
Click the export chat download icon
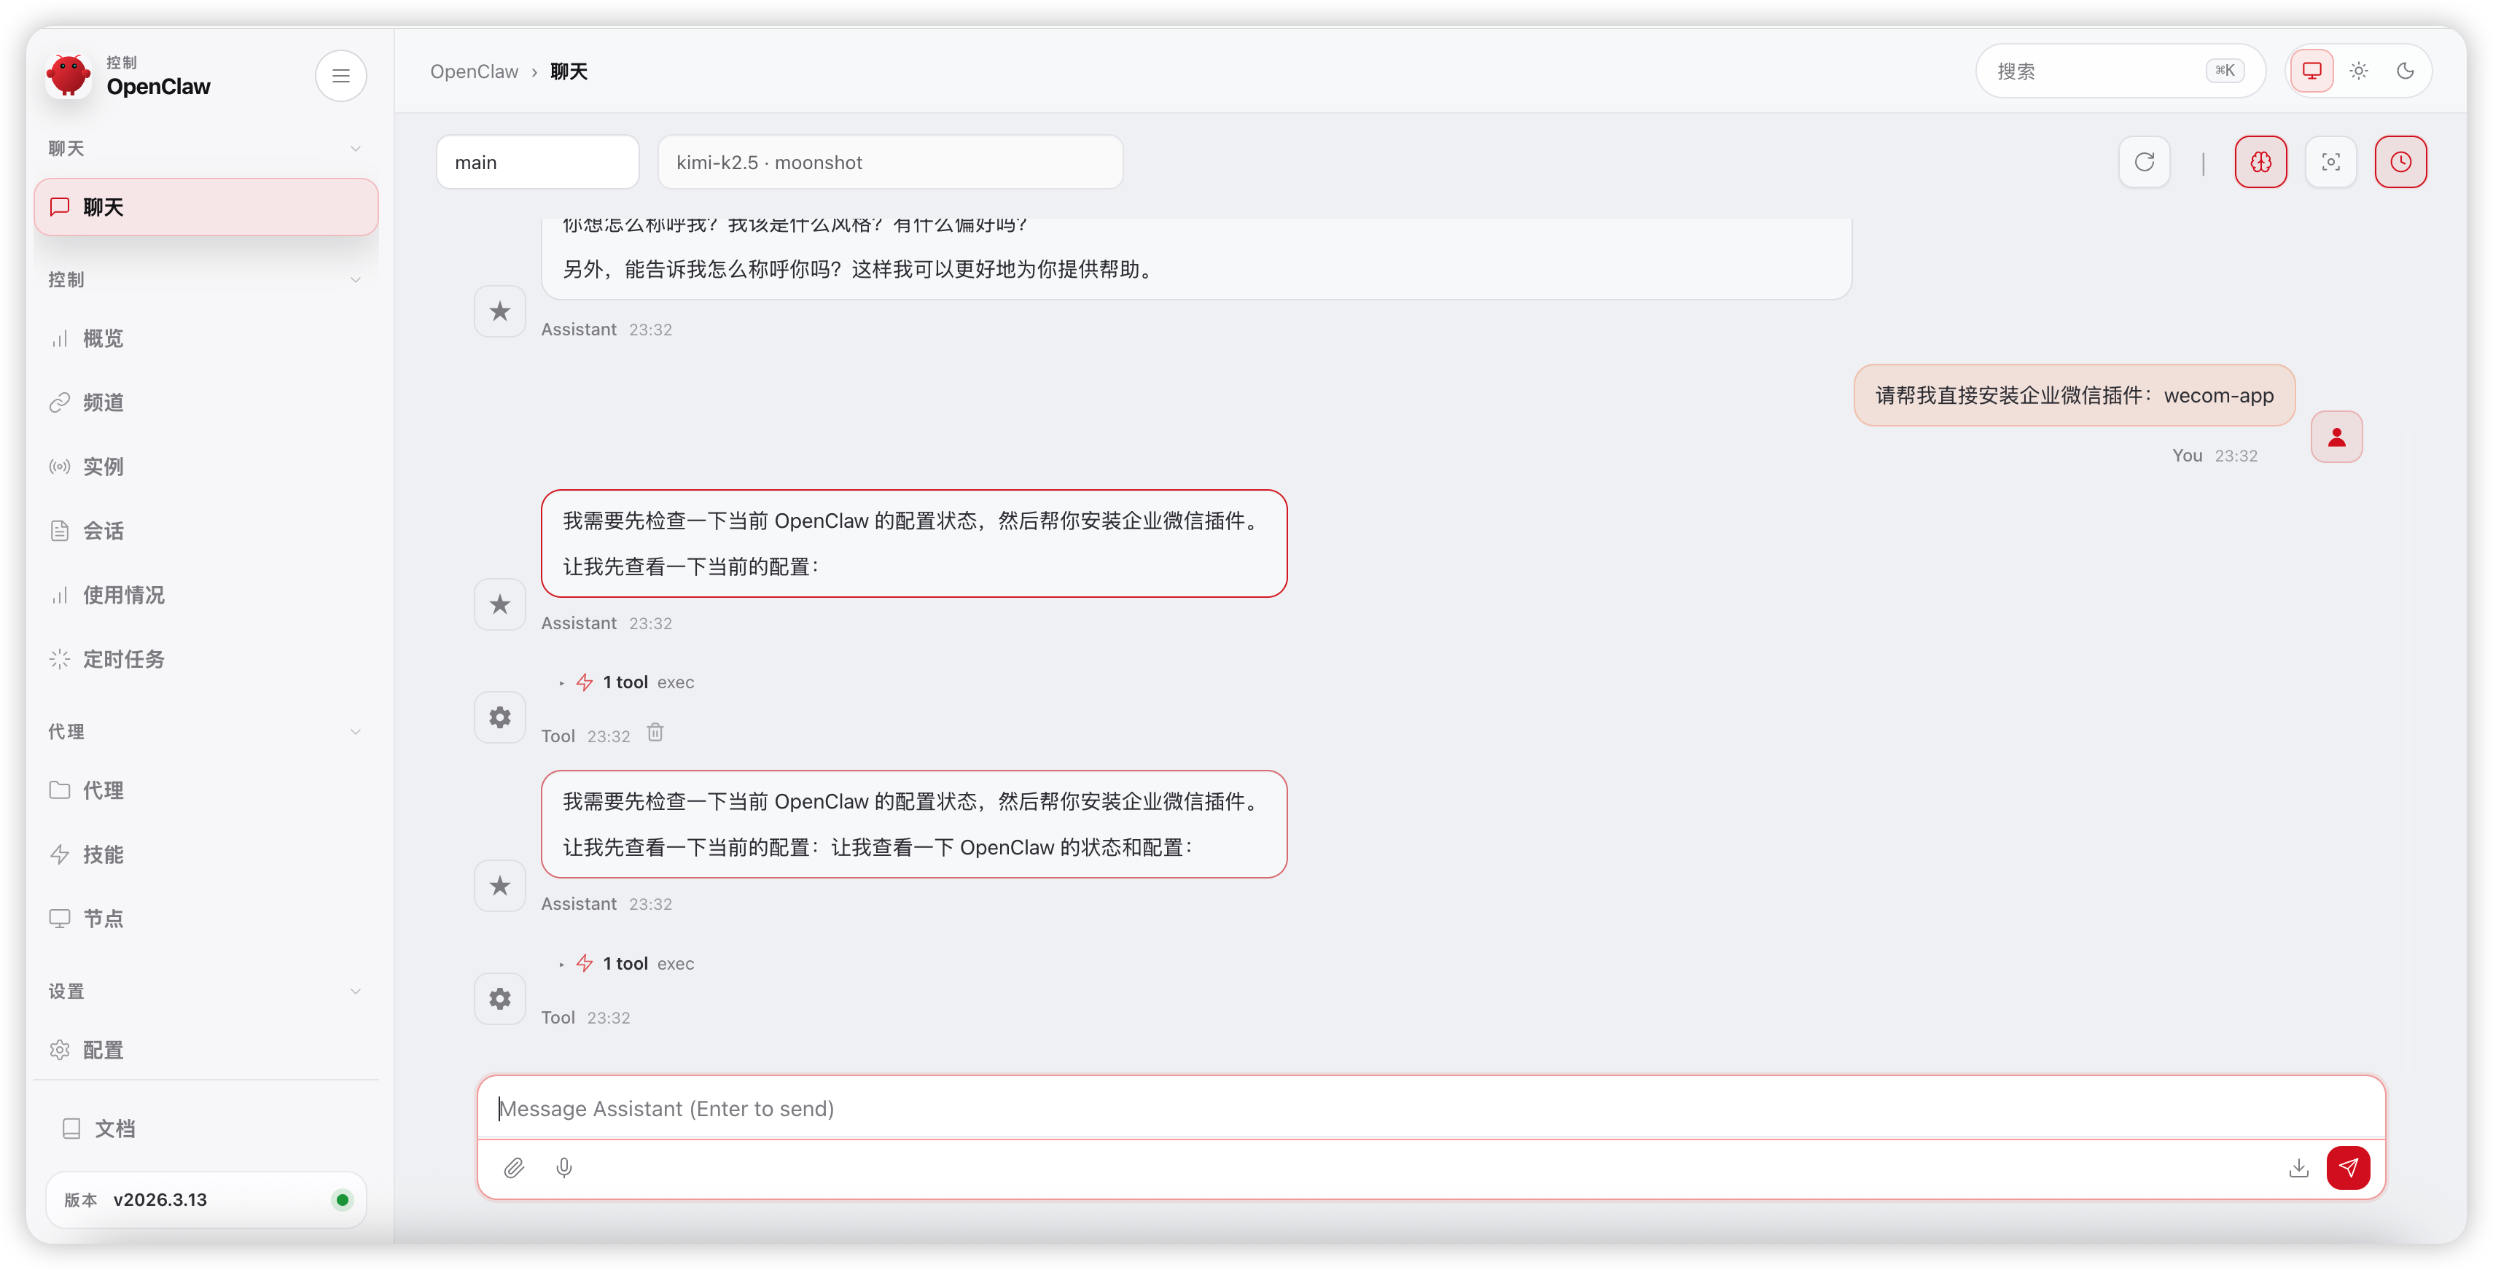tap(2298, 1167)
